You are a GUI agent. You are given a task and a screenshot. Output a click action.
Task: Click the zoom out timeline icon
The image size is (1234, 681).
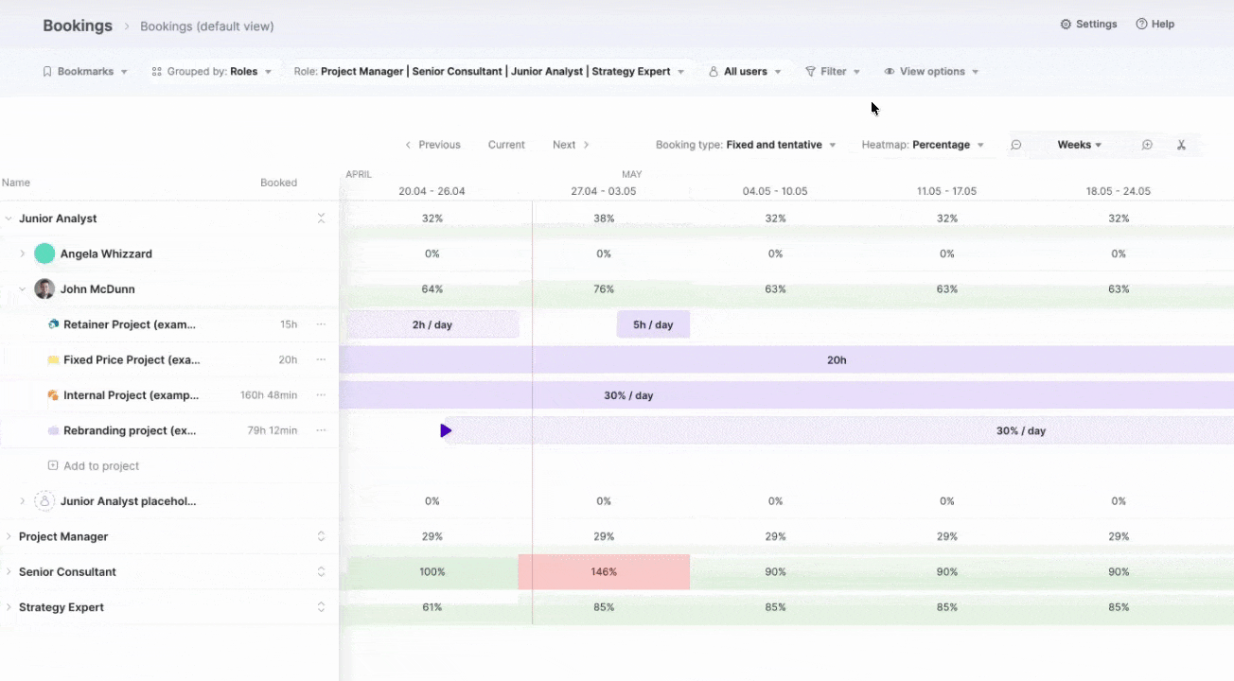click(x=1015, y=145)
